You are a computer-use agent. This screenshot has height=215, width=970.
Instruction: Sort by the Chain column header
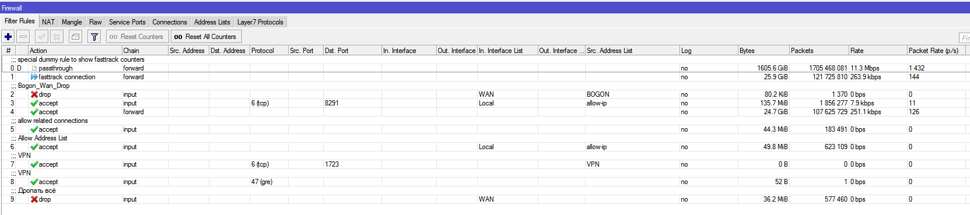145,51
